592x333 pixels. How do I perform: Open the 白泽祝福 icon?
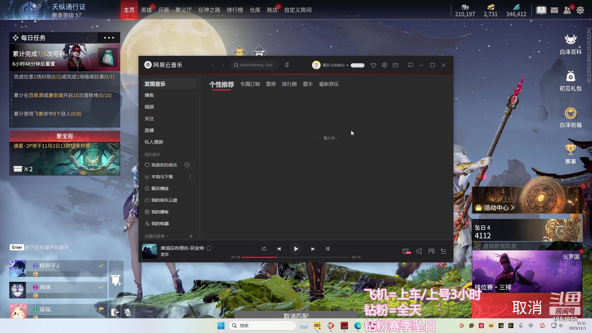(571, 117)
